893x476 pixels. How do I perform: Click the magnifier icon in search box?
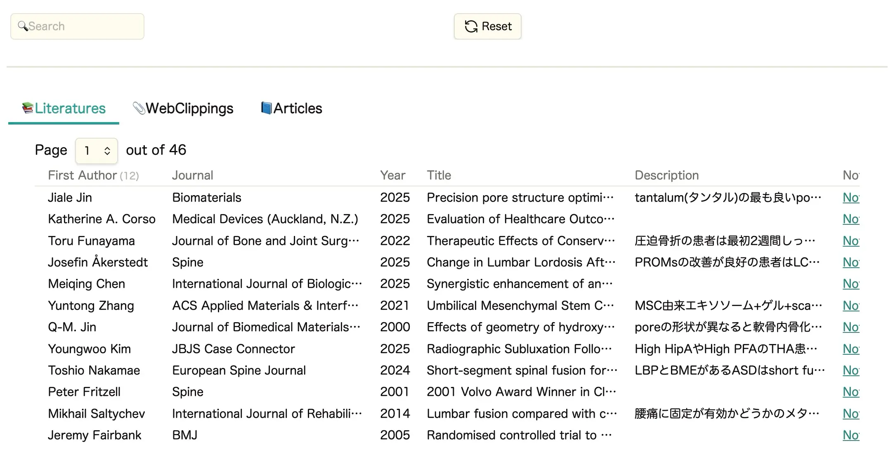23,26
